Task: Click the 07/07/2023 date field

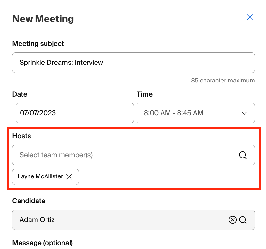Action: click(x=75, y=113)
